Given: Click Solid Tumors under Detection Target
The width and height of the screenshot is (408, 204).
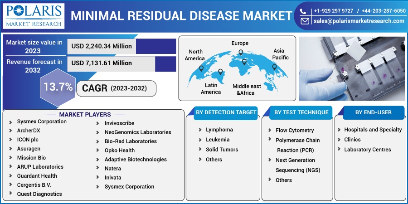Looking at the screenshot, I should 222,150.
